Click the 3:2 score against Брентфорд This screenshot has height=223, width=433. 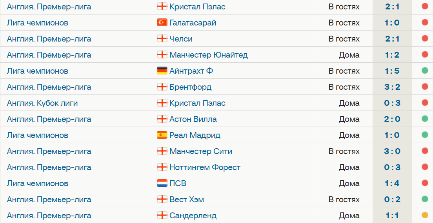pyautogui.click(x=392, y=87)
